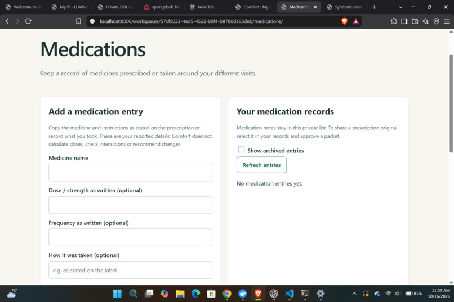
Task: Open Visual Studio Code from the taskbar
Action: coord(290,294)
